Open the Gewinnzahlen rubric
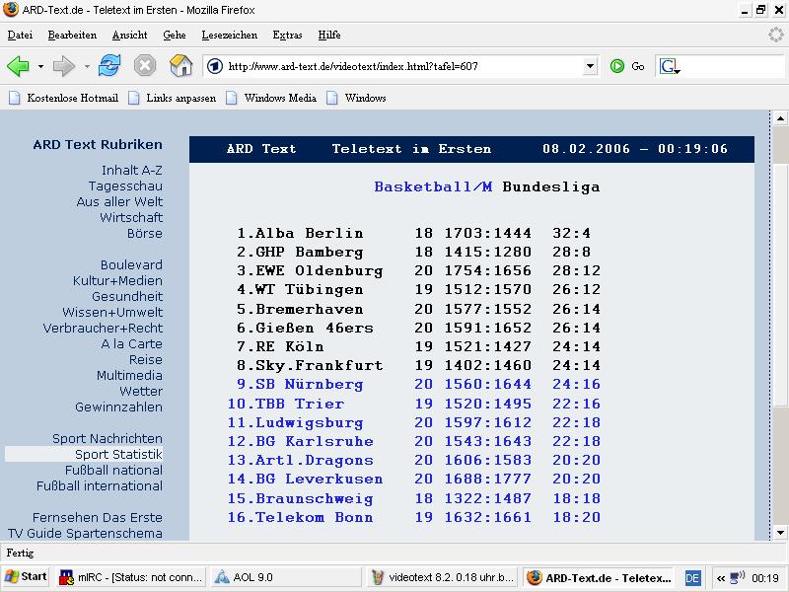Image resolution: width=789 pixels, height=592 pixels. click(x=118, y=407)
